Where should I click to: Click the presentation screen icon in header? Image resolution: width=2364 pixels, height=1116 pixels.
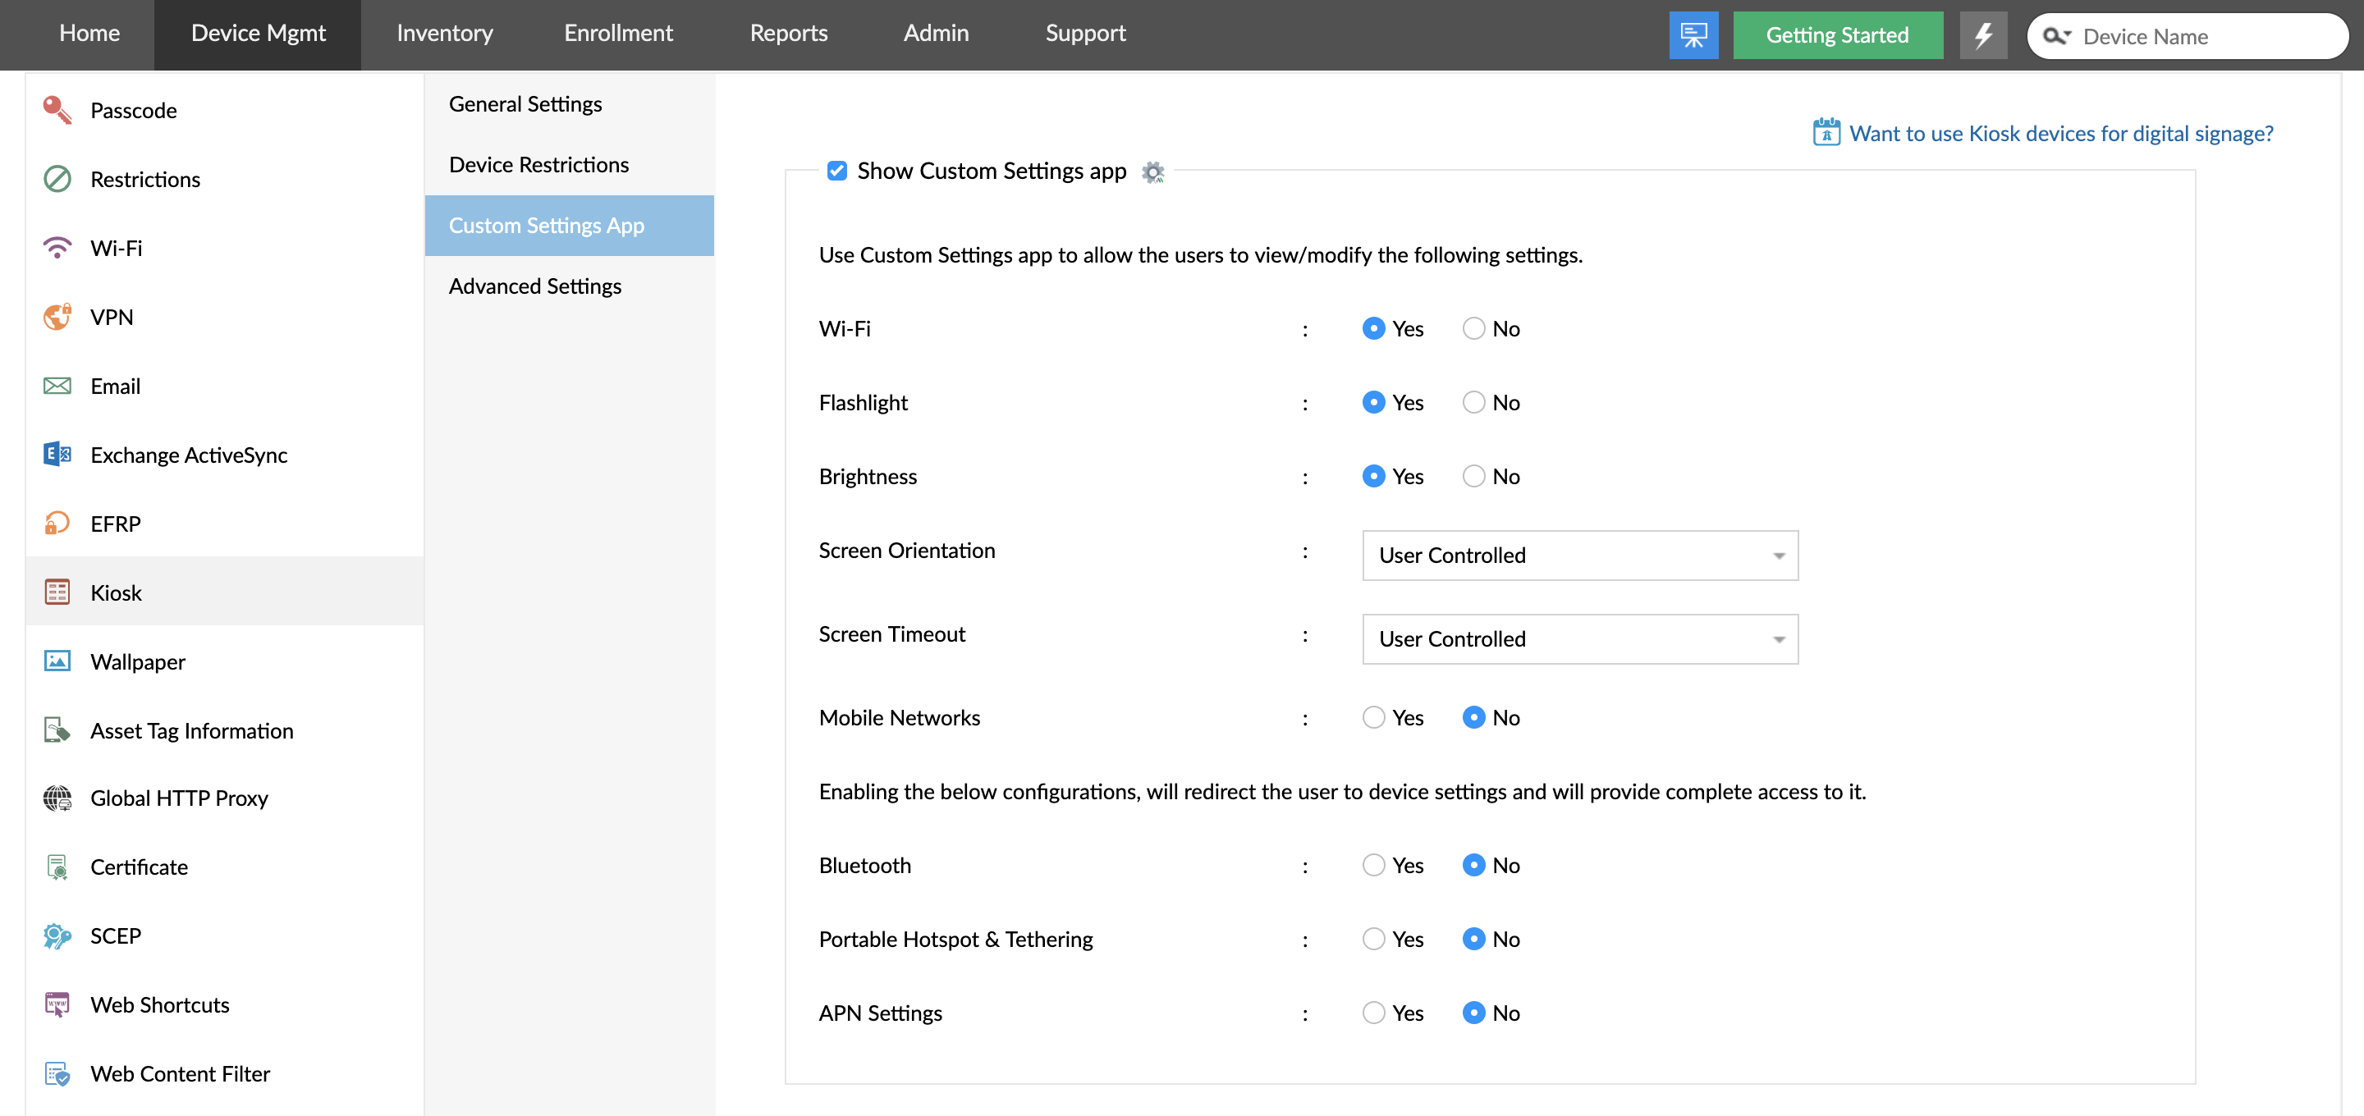coord(1693,34)
